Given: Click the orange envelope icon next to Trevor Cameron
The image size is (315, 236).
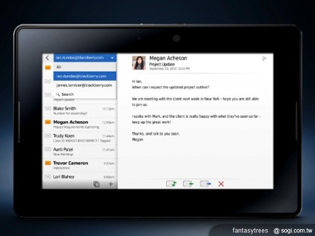Looking at the screenshot, I should [48, 163].
